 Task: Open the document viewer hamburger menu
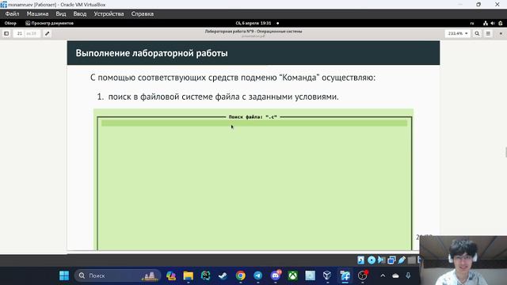click(488, 33)
